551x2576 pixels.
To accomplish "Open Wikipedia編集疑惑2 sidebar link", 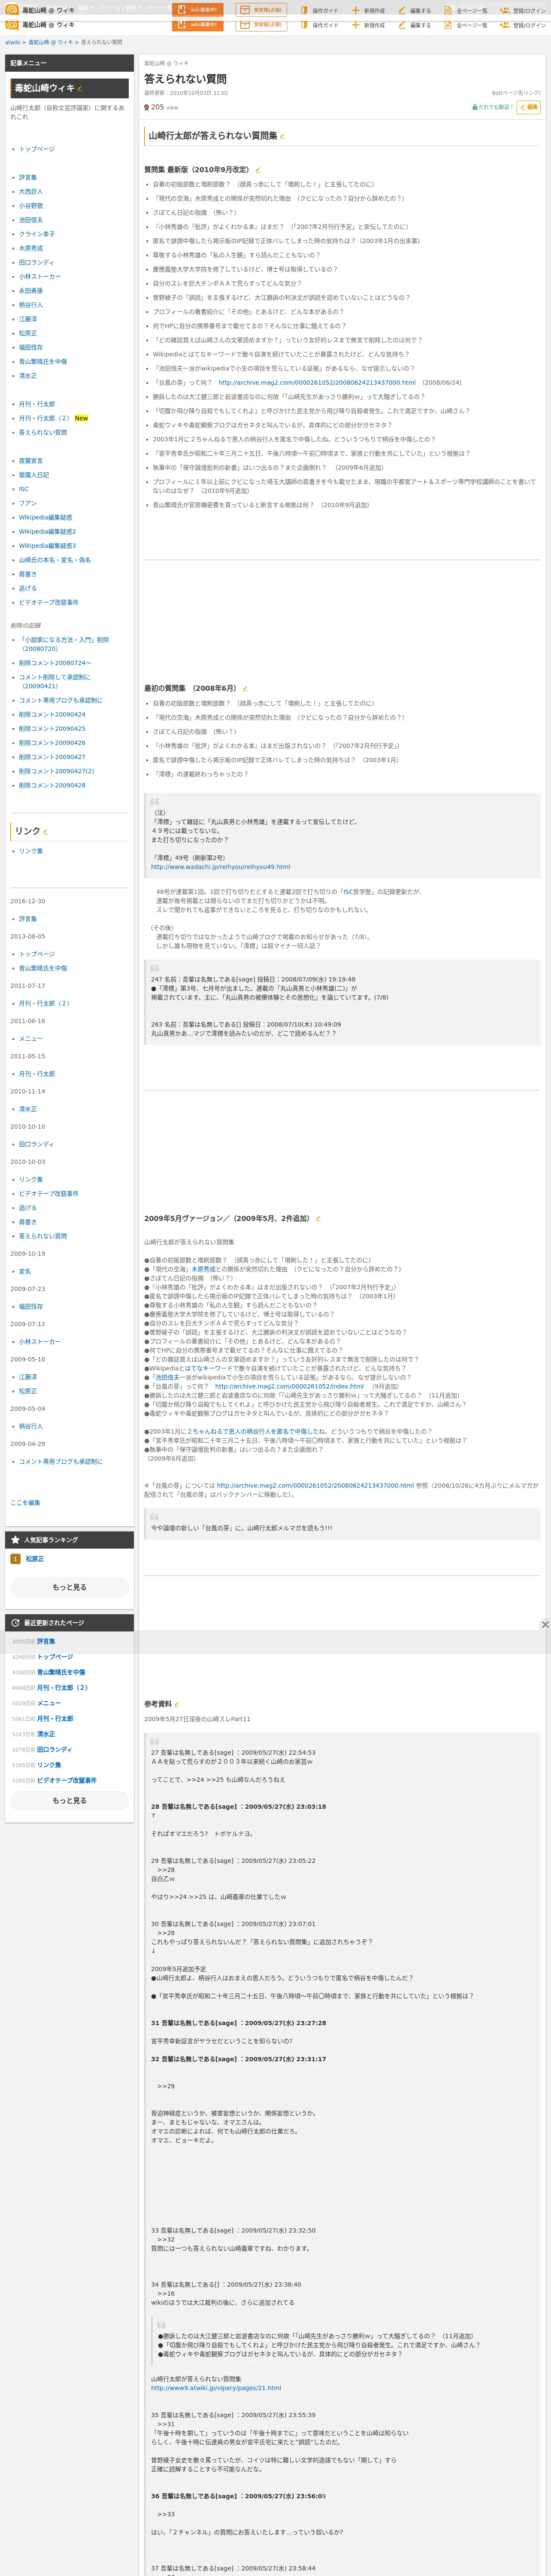I will (47, 531).
